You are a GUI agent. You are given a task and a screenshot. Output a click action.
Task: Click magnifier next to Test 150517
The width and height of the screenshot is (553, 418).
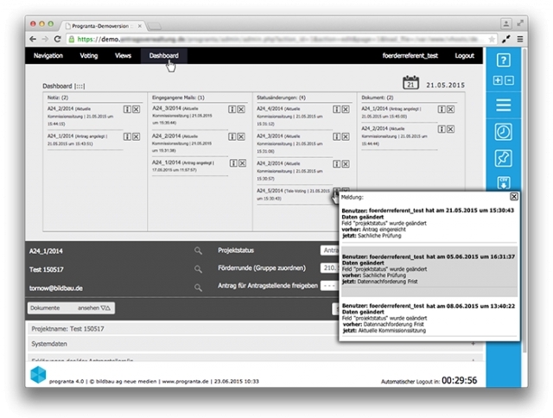coord(198,269)
